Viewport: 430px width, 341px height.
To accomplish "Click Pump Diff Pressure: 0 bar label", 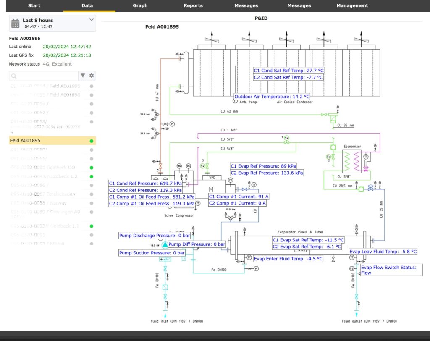I will (x=197, y=244).
